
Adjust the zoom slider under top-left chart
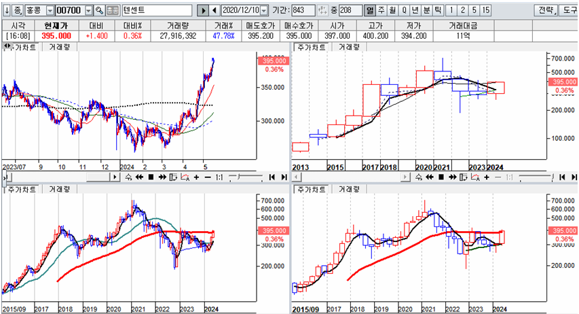click(244, 177)
